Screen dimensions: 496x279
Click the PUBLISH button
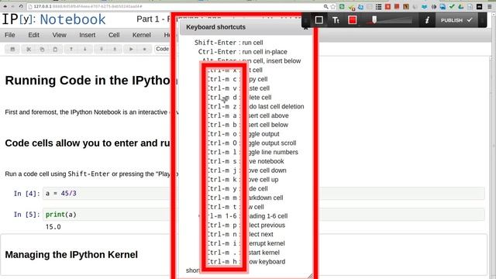point(456,20)
